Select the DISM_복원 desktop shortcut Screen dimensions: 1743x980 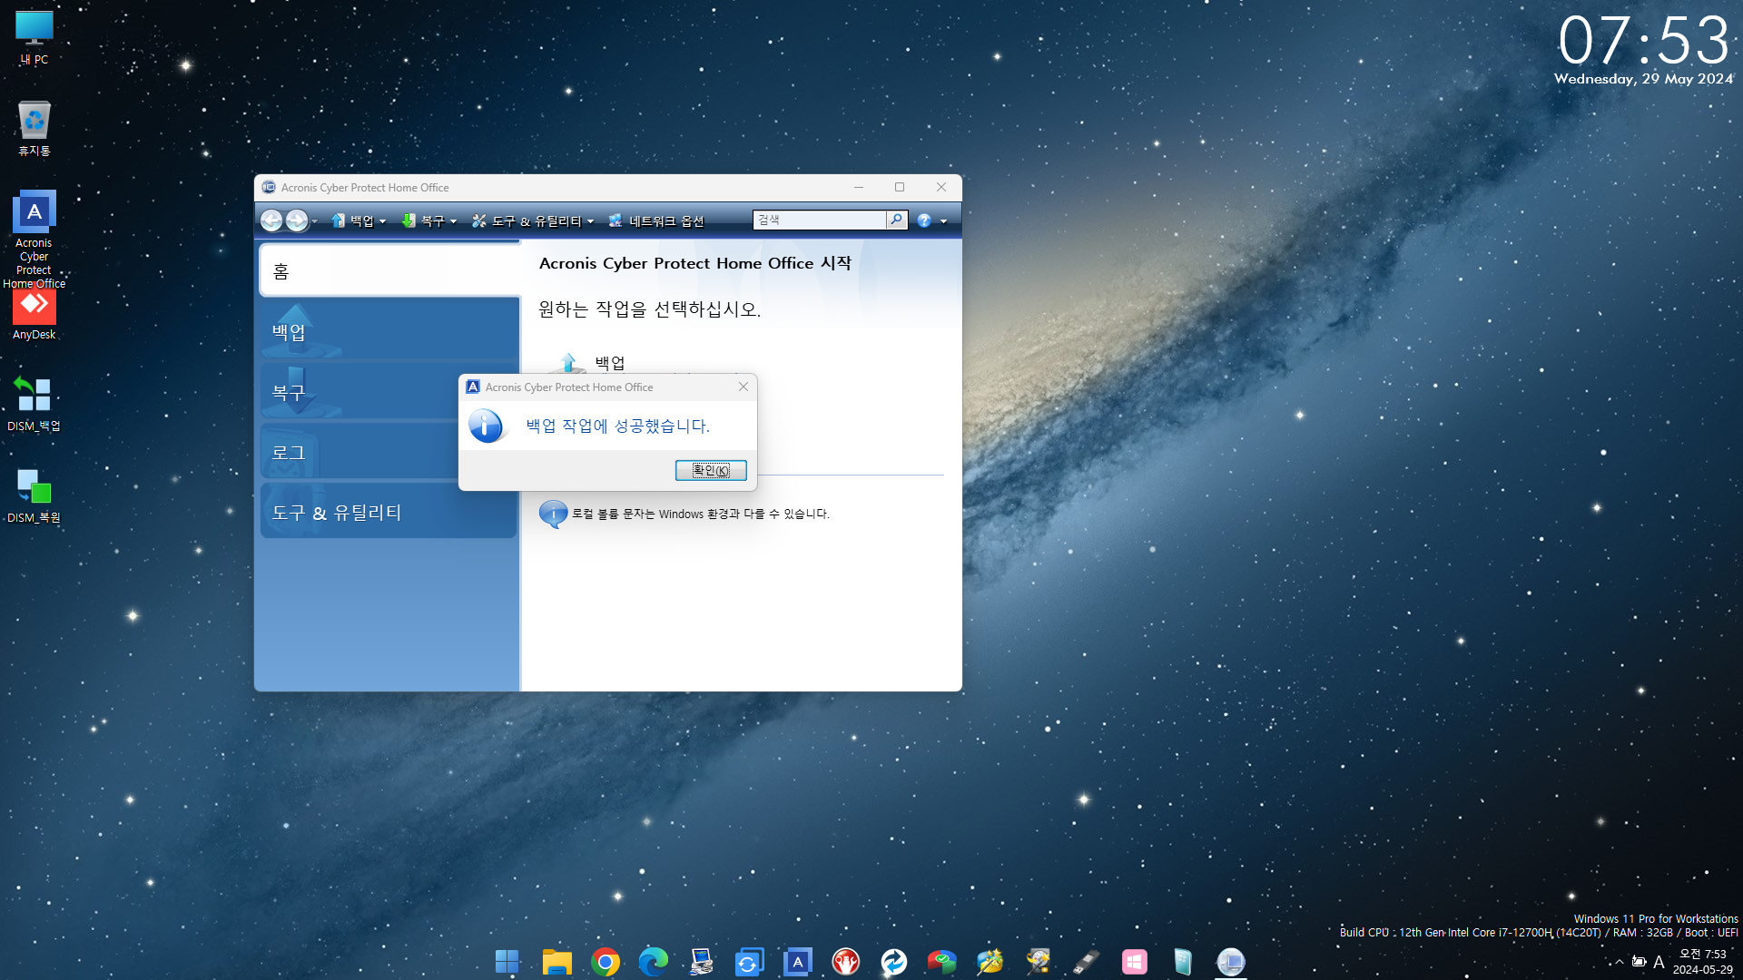34,495
